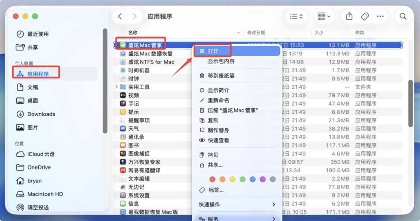Click the eye icon next to 快速查看

[202, 140]
